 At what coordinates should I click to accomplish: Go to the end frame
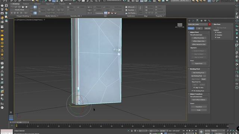point(196,131)
